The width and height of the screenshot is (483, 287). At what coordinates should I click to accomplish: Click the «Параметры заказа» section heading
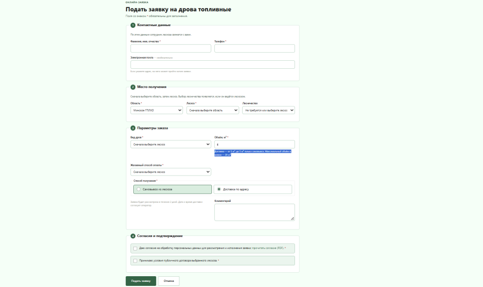click(x=153, y=128)
